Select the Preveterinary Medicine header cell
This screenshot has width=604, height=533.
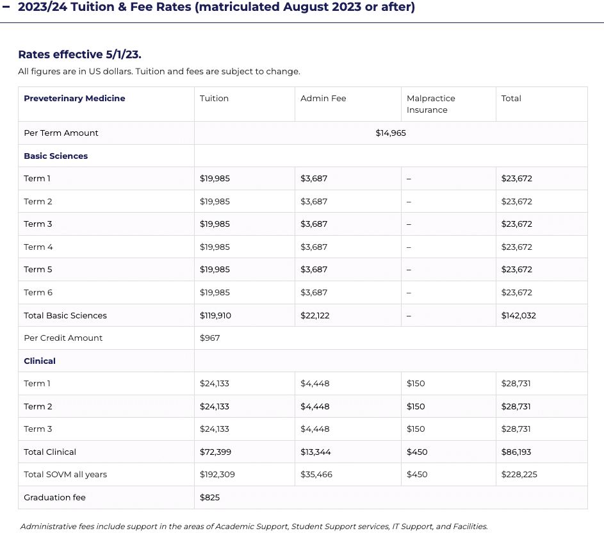click(x=74, y=99)
